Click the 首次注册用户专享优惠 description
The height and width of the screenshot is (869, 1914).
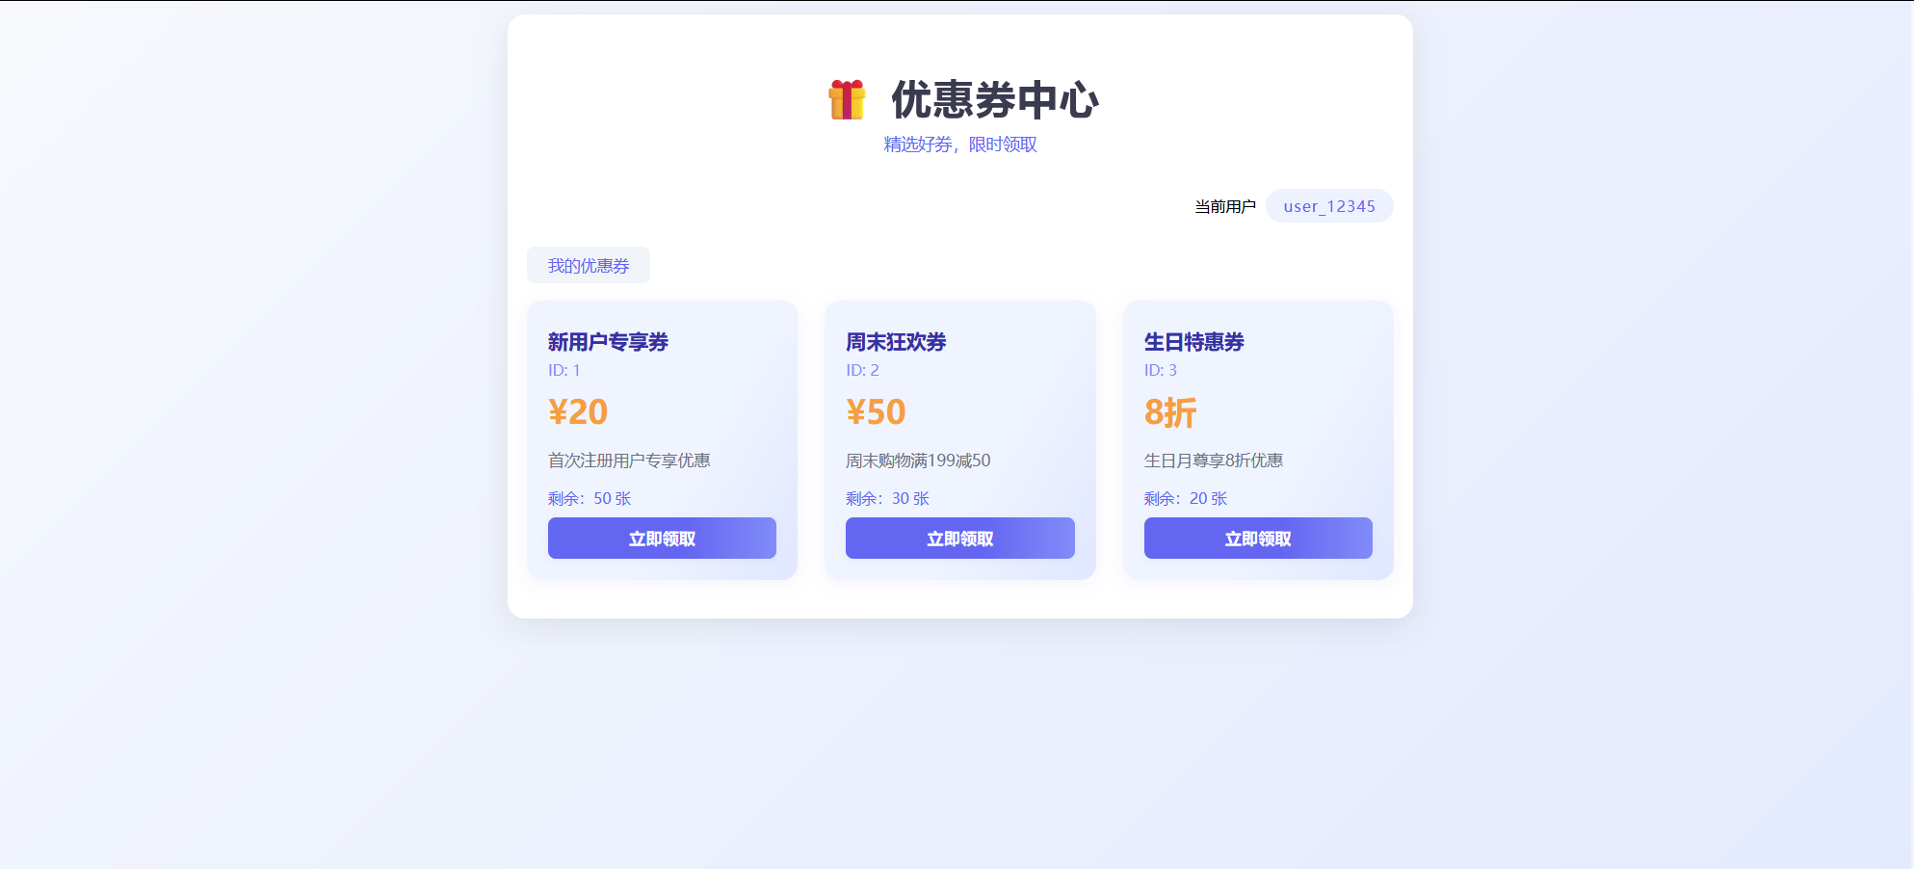(x=629, y=461)
